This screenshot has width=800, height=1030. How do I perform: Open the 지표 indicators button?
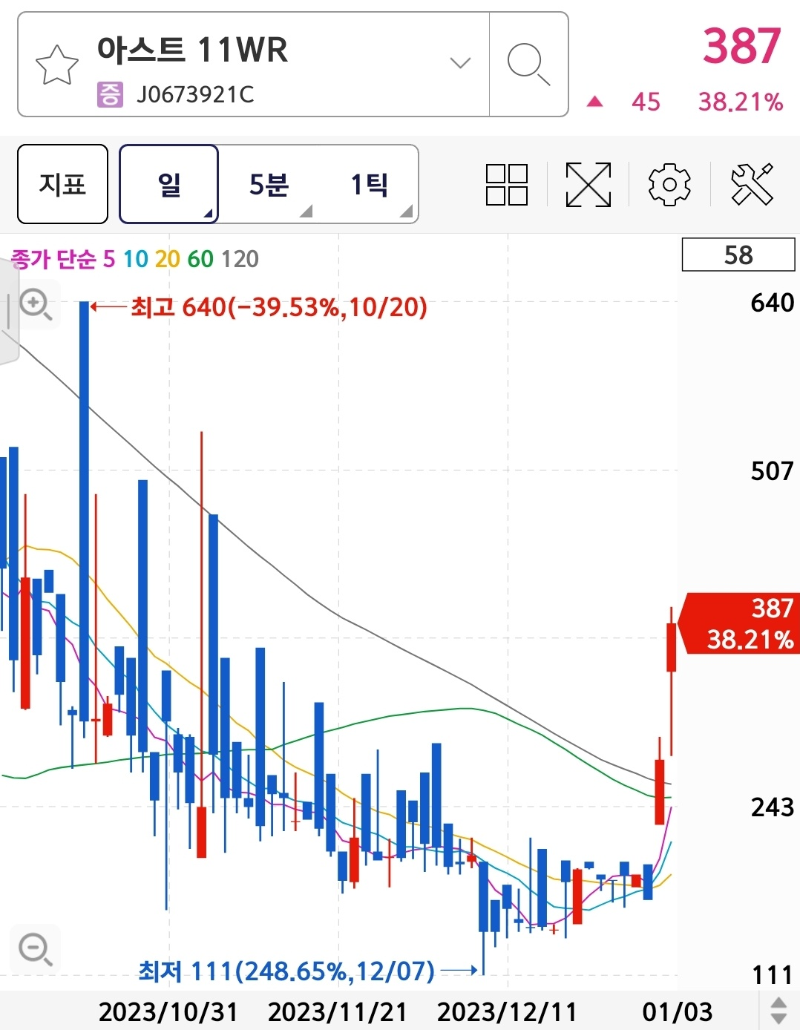pos(62,184)
